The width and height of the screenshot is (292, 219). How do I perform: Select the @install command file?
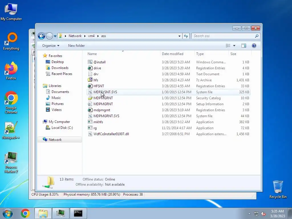(x=168, y=62)
